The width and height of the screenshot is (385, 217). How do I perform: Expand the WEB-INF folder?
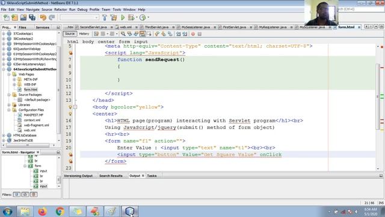coord(14,84)
